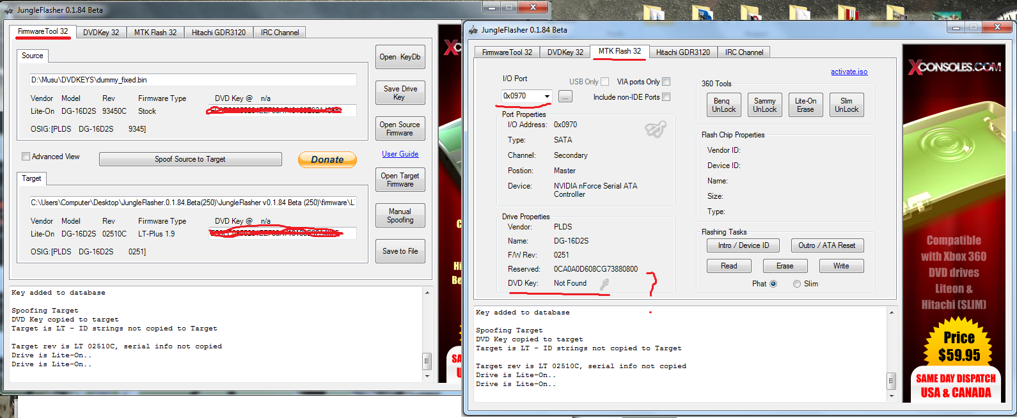The height and width of the screenshot is (418, 1017).
Task: Click the Target firmware path field
Action: [x=193, y=203]
